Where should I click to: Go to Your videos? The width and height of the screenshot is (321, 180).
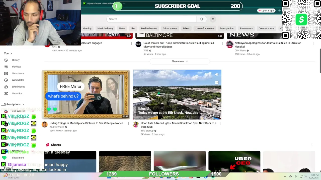18,73
